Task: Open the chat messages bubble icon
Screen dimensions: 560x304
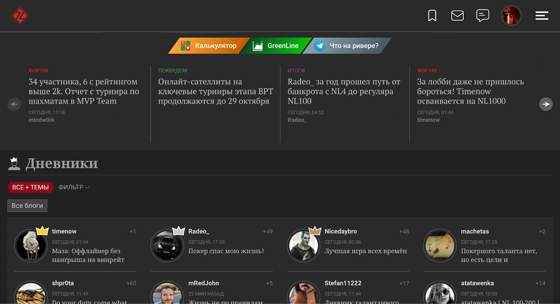Action: (x=483, y=15)
